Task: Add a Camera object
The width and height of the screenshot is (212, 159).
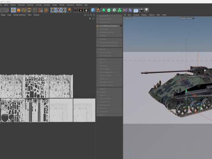Action: (141, 10)
